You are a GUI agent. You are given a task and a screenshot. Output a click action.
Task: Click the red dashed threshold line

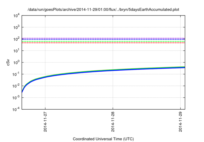(x=103, y=43)
